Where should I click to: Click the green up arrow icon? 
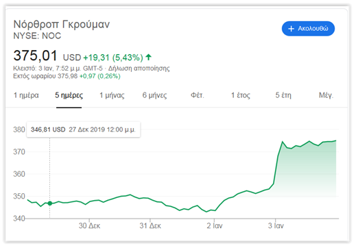click(148, 57)
